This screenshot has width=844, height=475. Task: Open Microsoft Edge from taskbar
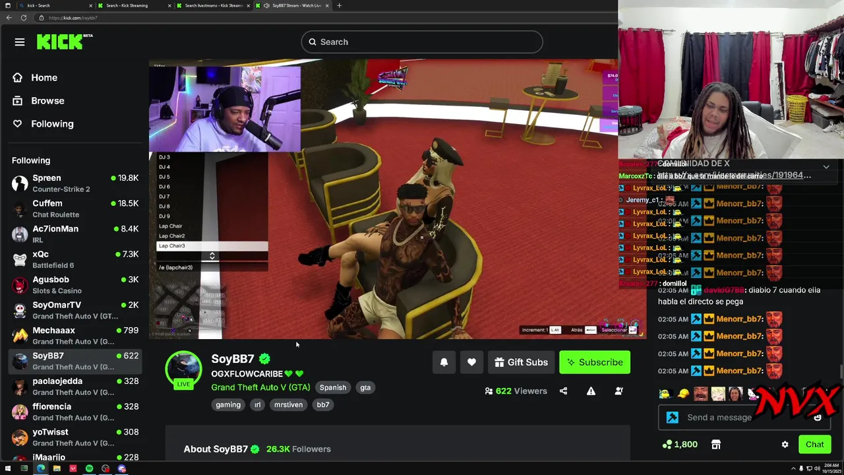40,469
